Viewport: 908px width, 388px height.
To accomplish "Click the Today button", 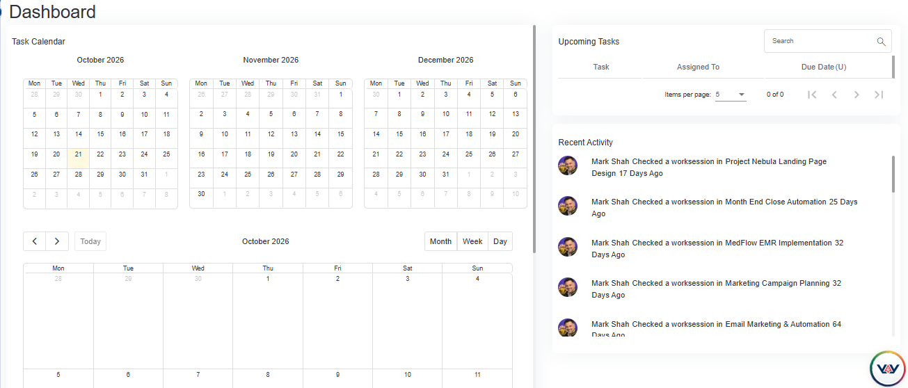I will [90, 241].
